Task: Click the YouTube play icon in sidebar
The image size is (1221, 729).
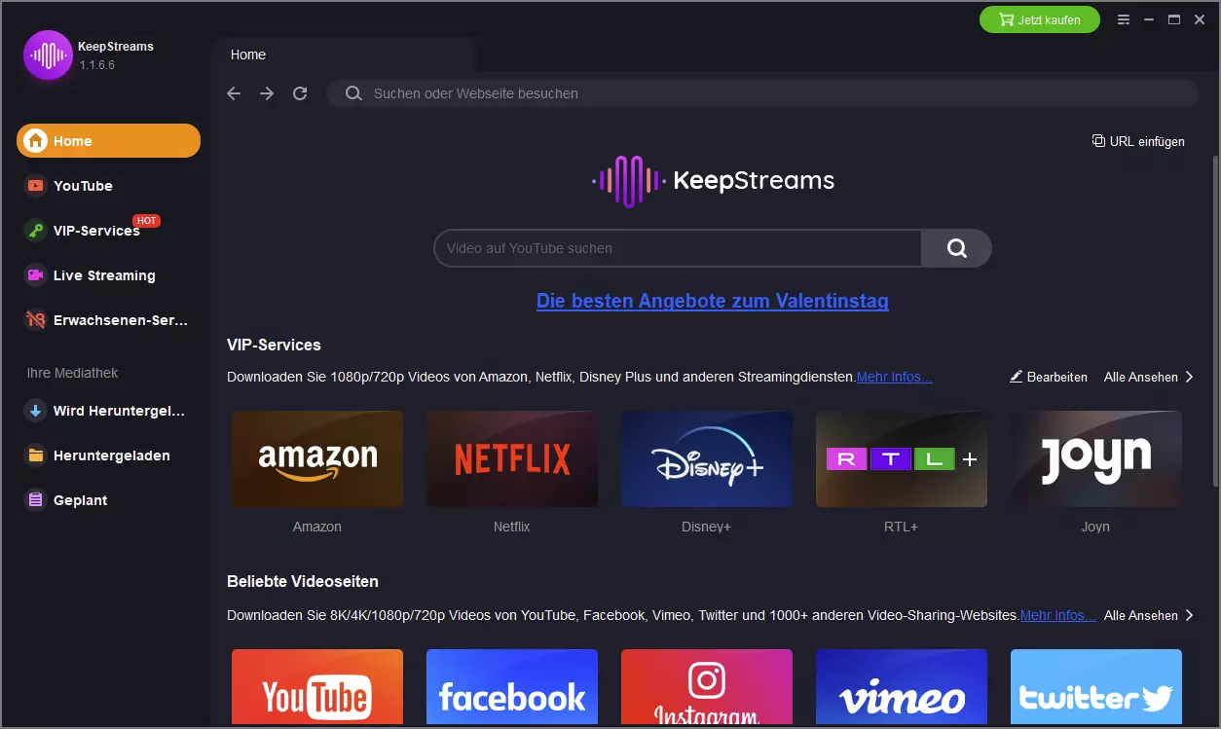Action: pos(36,186)
